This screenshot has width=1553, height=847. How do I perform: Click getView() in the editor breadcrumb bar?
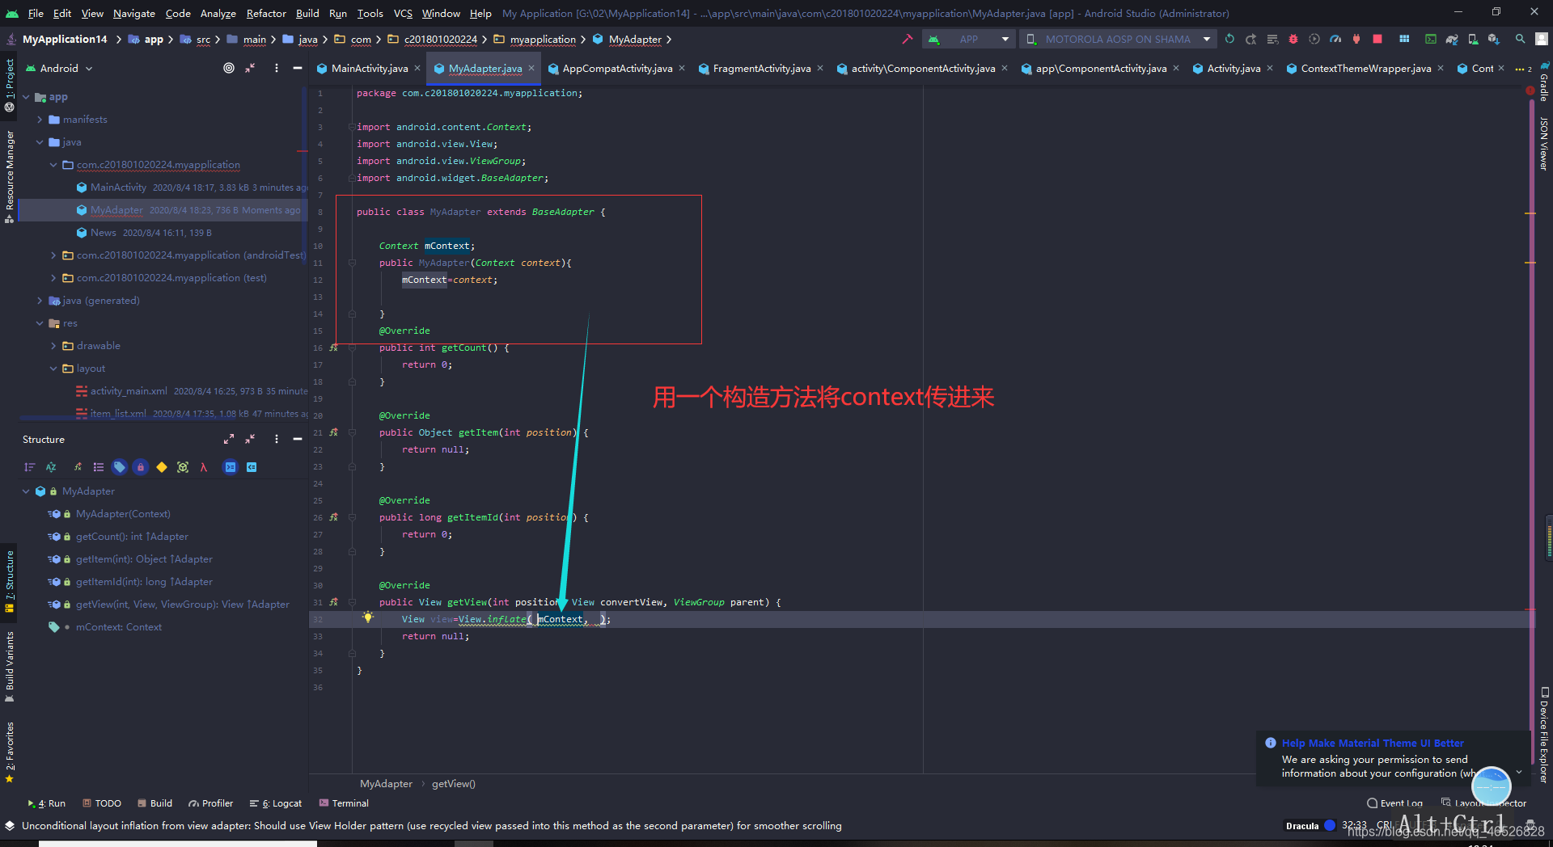point(454,784)
